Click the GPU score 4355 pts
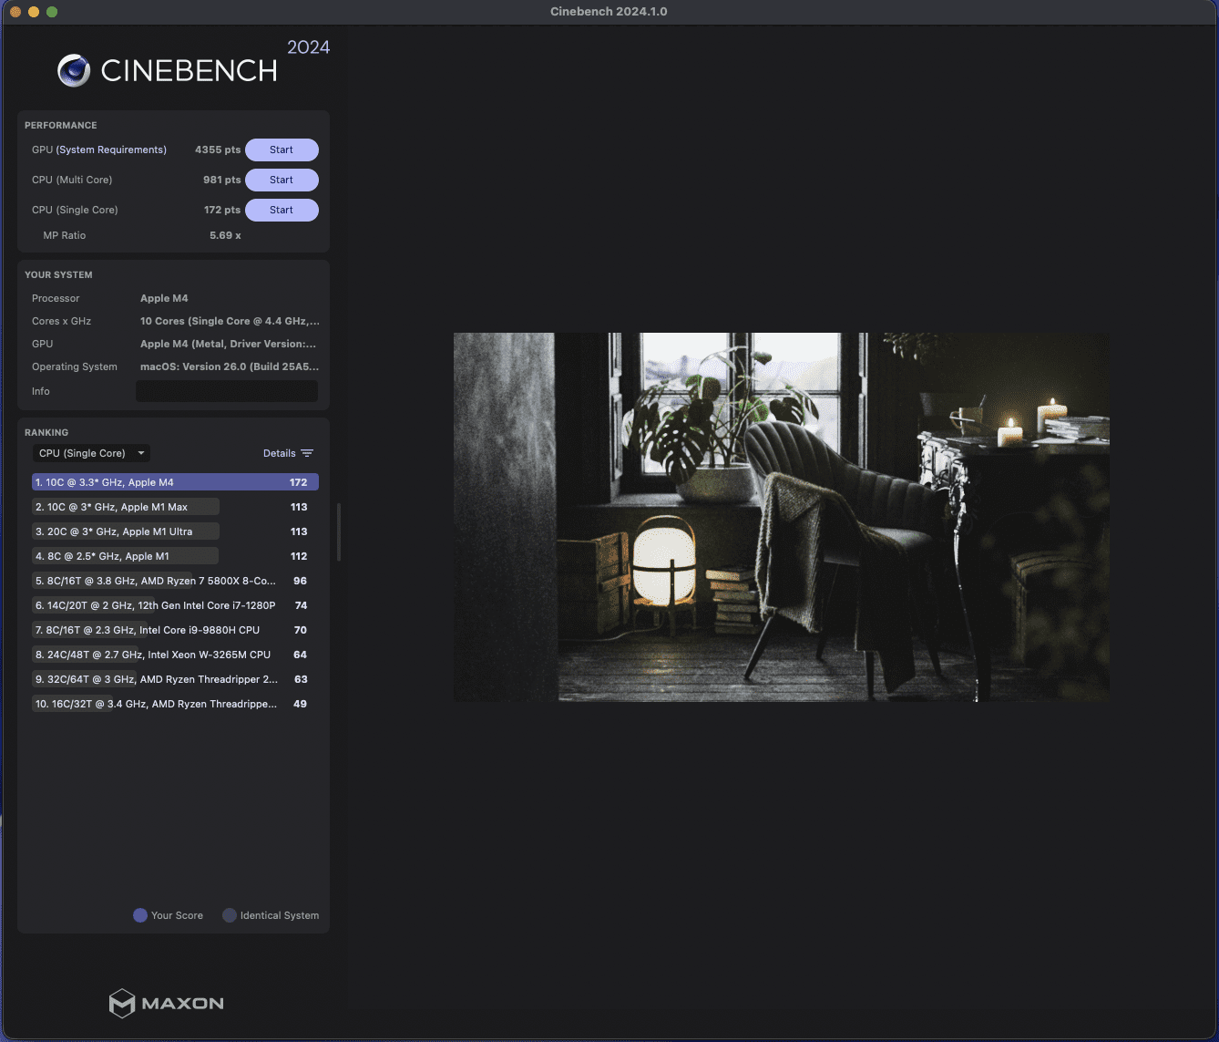The image size is (1219, 1042). (x=218, y=150)
